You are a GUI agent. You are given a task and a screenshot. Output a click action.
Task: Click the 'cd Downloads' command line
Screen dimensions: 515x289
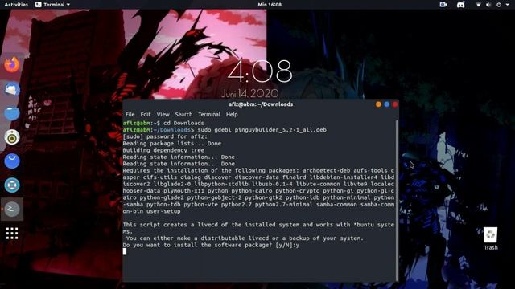pos(183,123)
